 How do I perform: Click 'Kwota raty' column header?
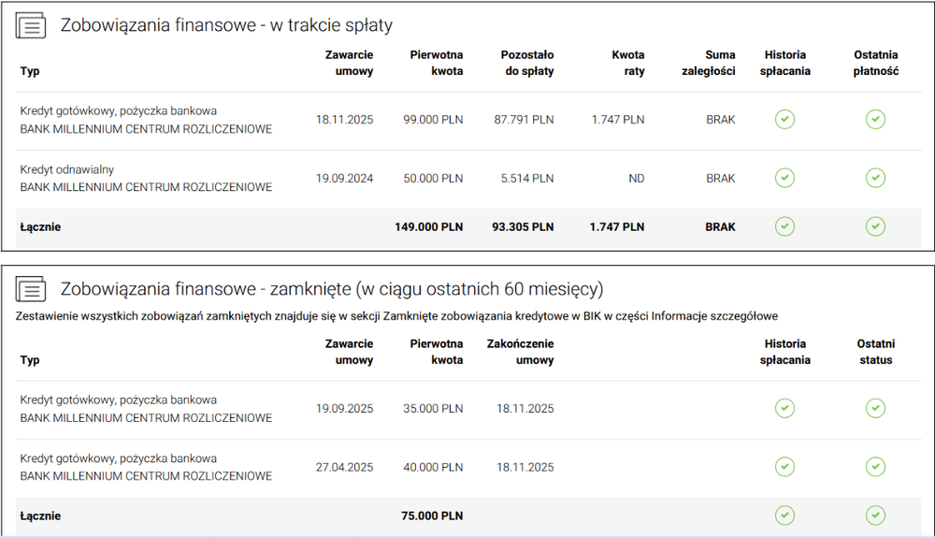628,63
